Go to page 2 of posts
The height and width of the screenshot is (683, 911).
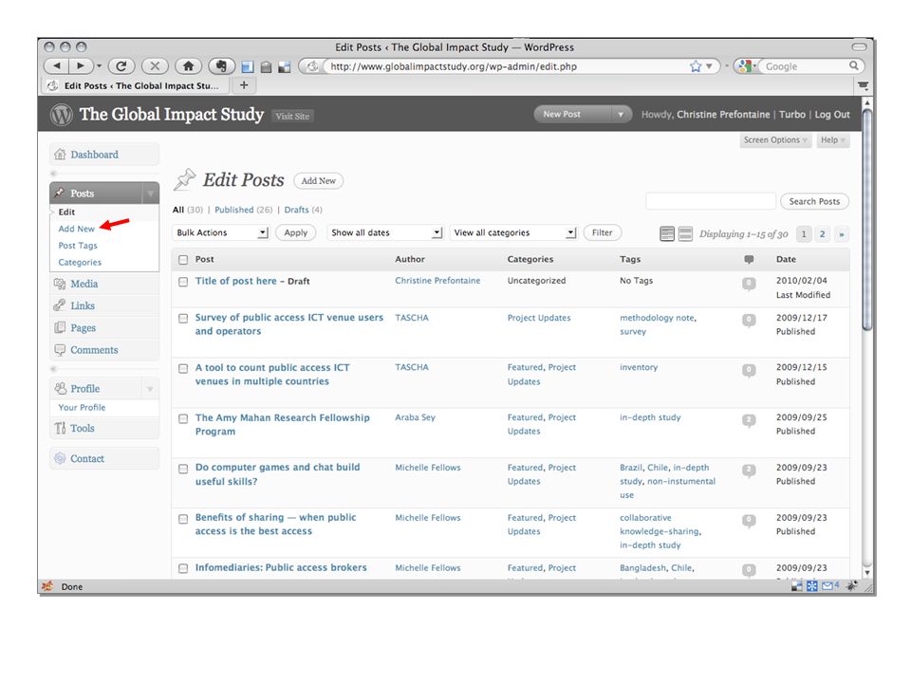822,234
